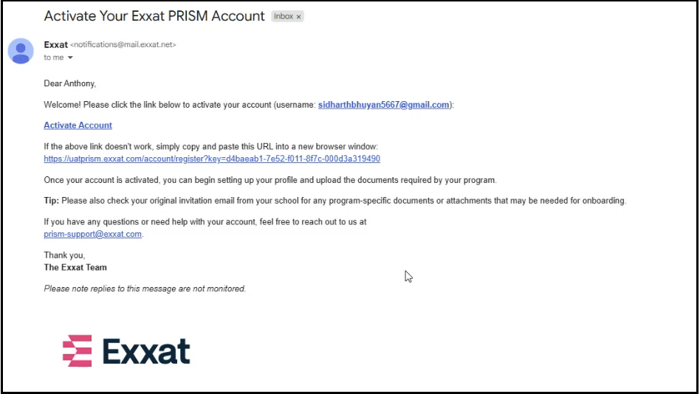Click the 'to me' recipient text
700x394 pixels.
(54, 58)
